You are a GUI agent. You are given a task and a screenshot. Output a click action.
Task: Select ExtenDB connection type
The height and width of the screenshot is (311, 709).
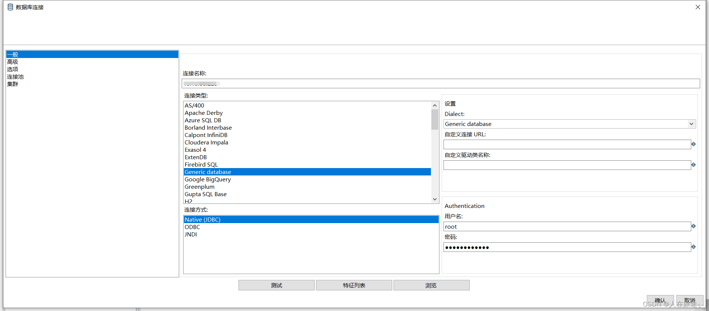[x=307, y=157]
